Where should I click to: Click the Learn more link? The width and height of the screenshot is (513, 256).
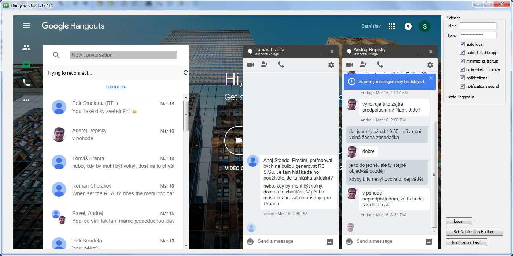tap(116, 87)
